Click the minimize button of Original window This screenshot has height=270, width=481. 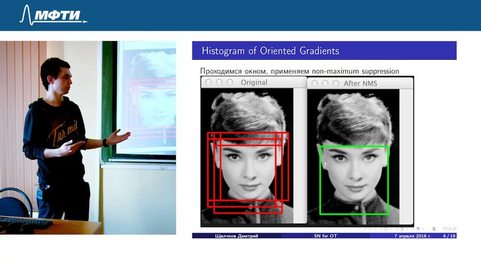[219, 82]
